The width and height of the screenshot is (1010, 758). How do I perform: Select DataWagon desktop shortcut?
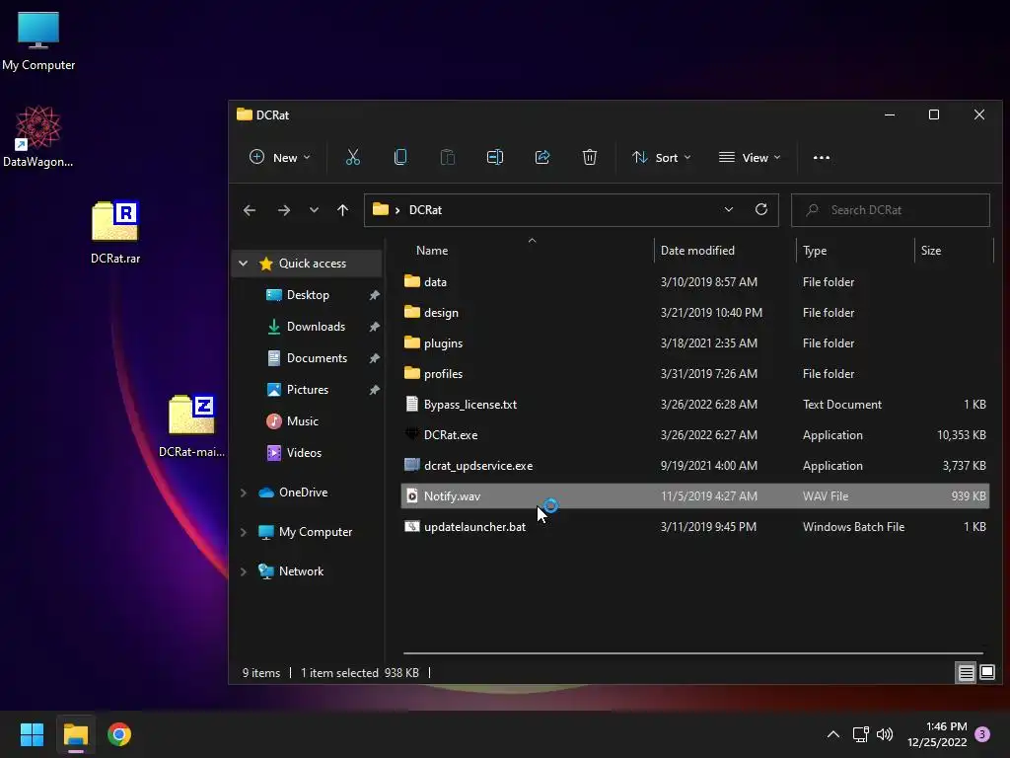coord(38,136)
